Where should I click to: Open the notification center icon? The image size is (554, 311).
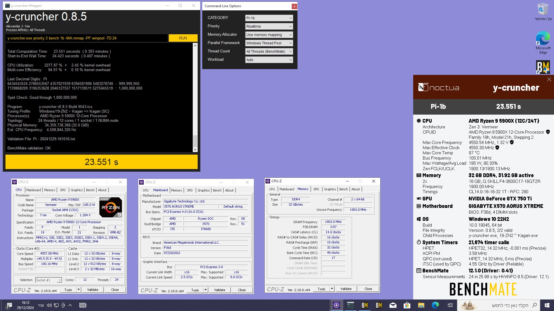(8, 306)
